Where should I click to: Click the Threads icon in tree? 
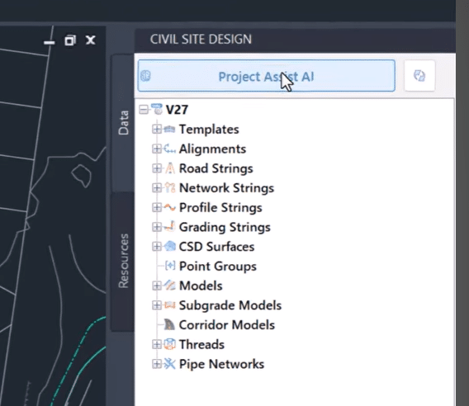click(x=169, y=344)
